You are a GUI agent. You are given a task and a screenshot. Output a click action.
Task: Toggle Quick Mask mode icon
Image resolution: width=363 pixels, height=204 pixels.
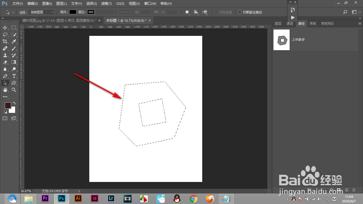point(5,118)
